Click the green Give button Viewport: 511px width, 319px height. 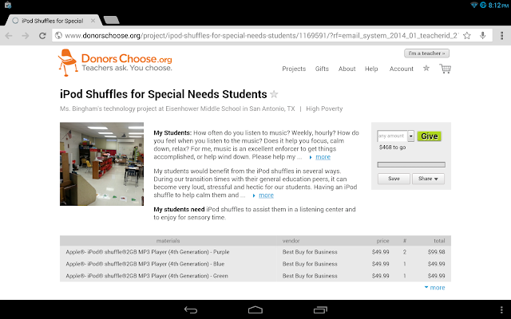(x=429, y=136)
